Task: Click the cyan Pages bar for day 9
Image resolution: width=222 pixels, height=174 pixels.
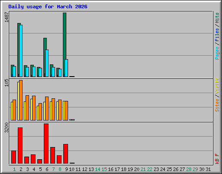Action: tap(66, 68)
